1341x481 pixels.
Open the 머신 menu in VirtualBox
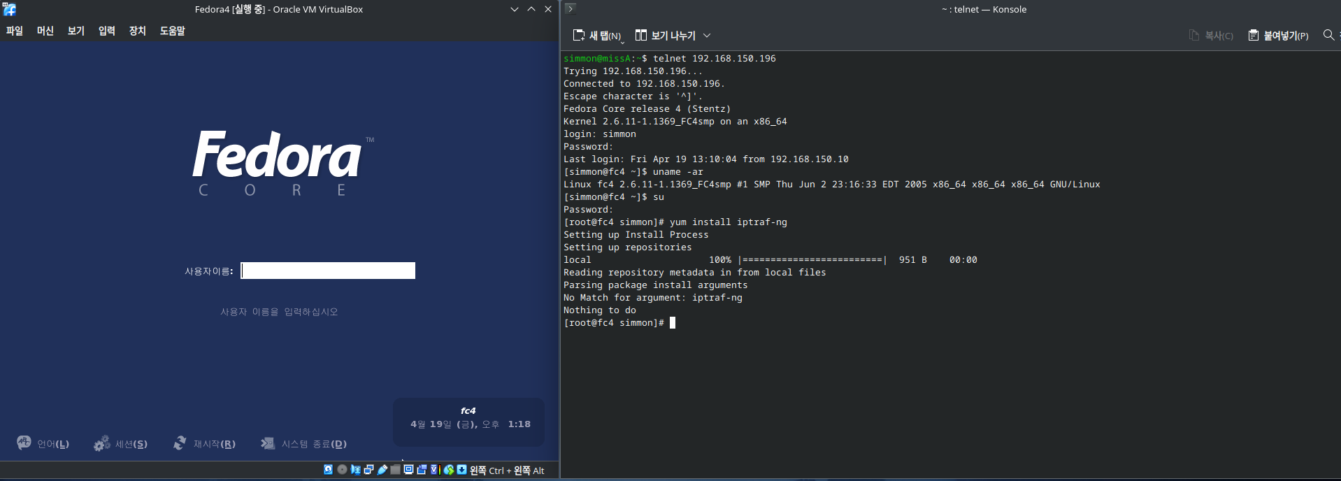pos(45,31)
